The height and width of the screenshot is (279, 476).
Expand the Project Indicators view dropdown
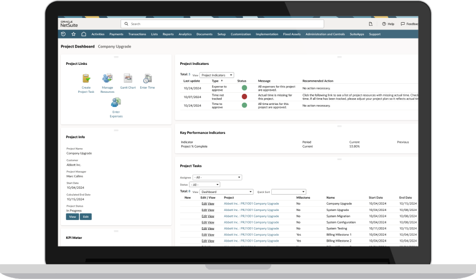pos(217,75)
